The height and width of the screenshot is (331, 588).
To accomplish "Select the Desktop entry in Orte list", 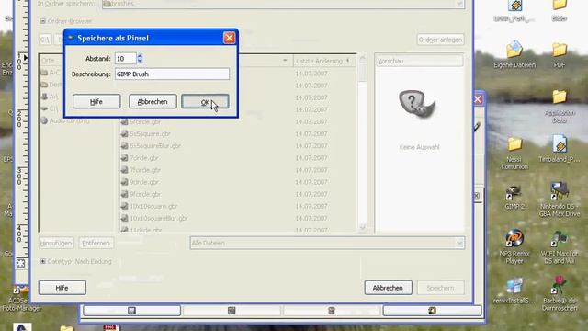I will pos(51,85).
